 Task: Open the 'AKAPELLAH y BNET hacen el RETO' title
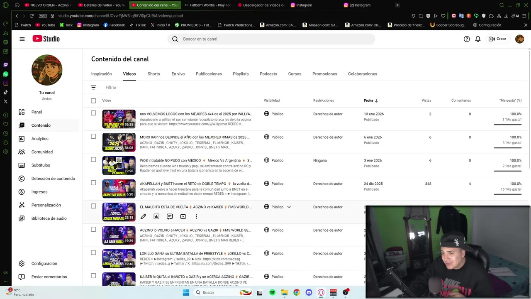(196, 184)
